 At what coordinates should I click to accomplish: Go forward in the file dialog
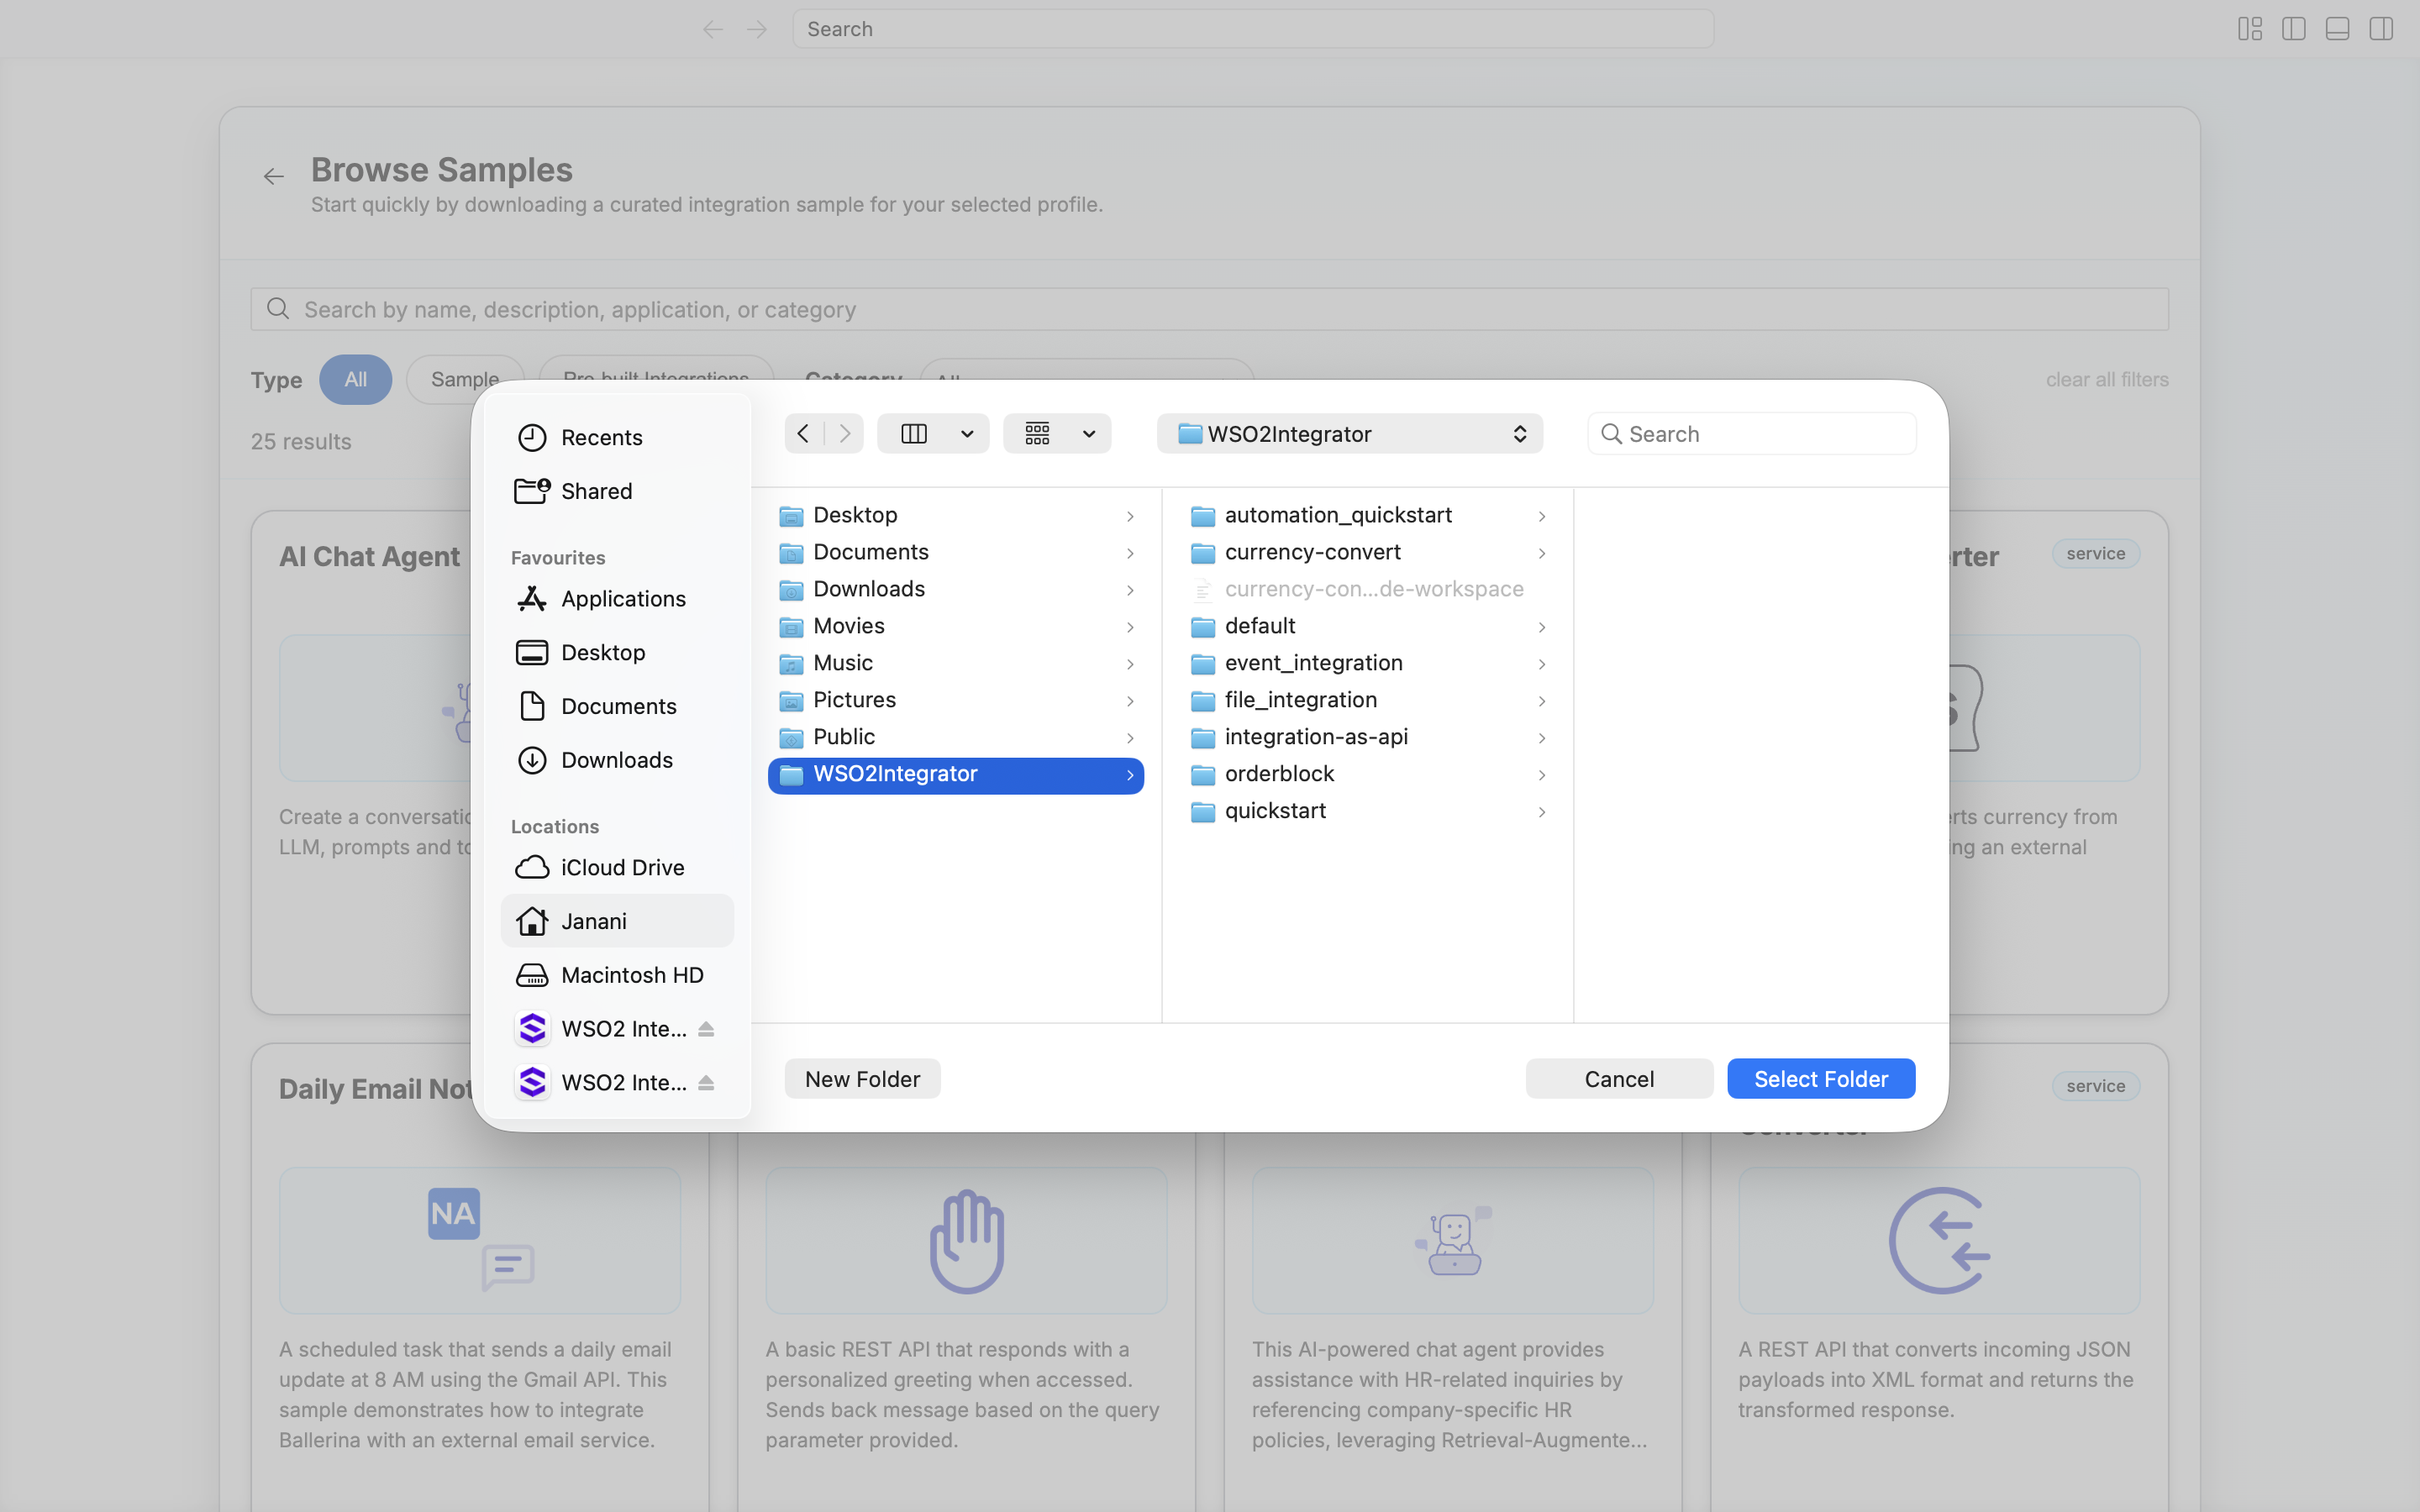pos(845,433)
